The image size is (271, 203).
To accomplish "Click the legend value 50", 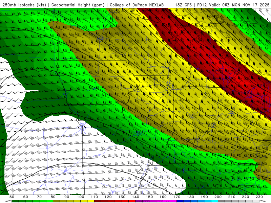I will (12, 197).
